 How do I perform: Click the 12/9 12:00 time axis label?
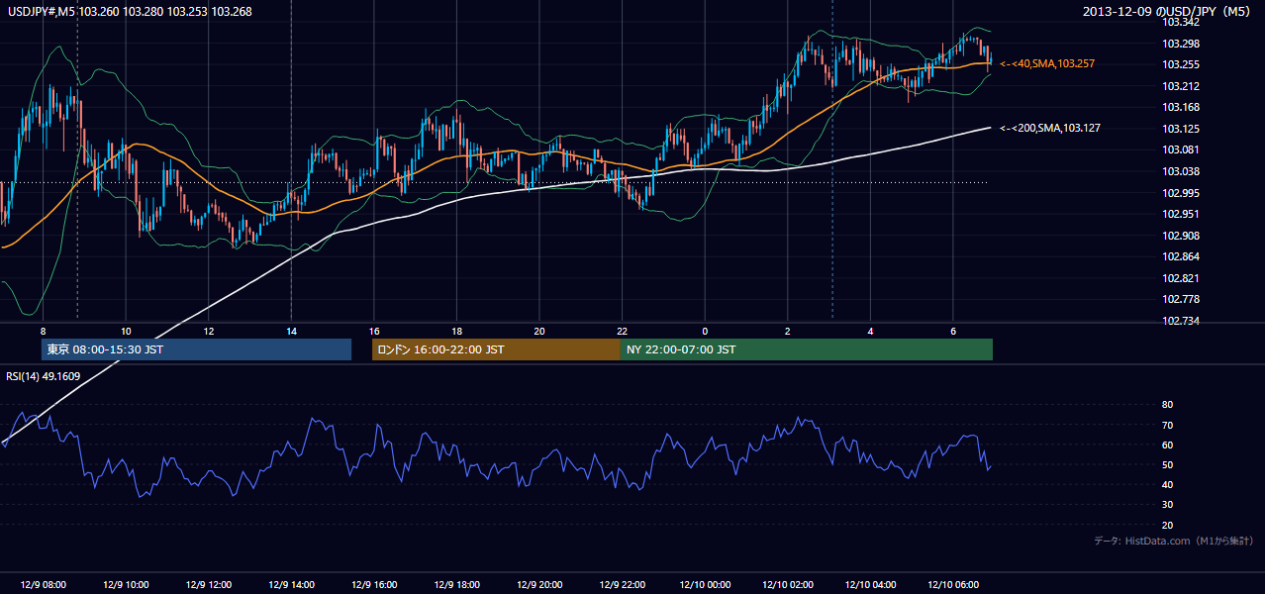[208, 585]
